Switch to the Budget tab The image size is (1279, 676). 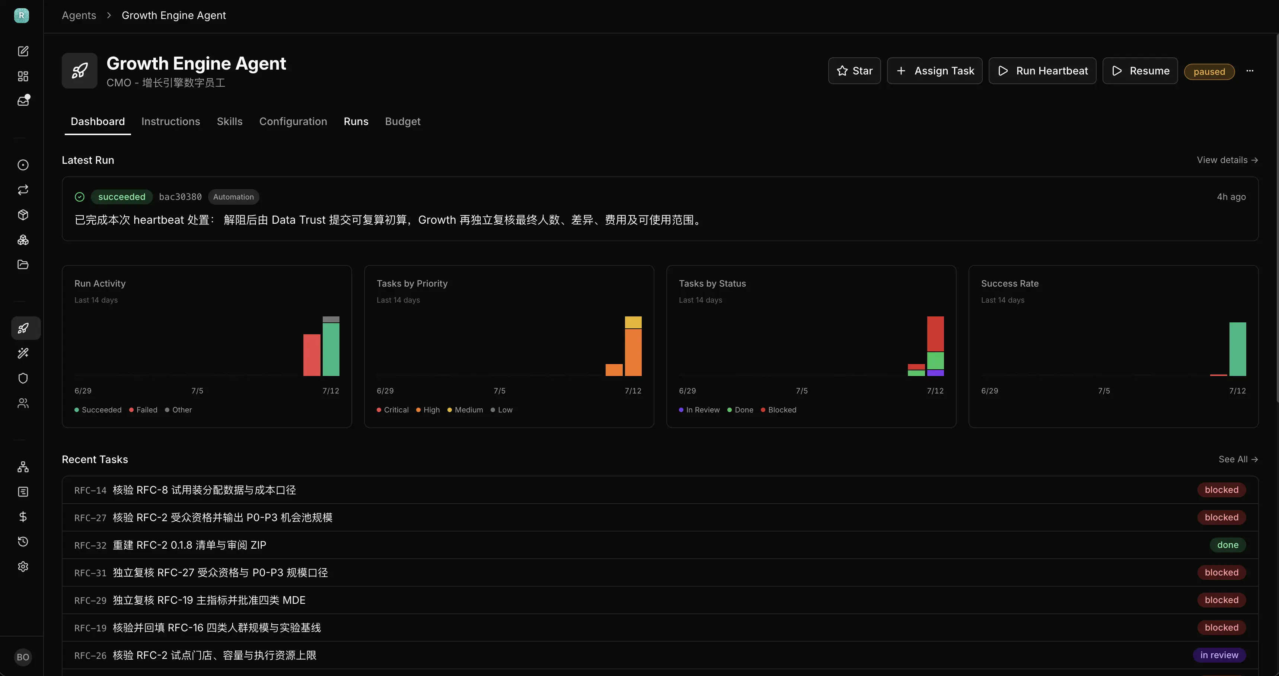(x=402, y=122)
